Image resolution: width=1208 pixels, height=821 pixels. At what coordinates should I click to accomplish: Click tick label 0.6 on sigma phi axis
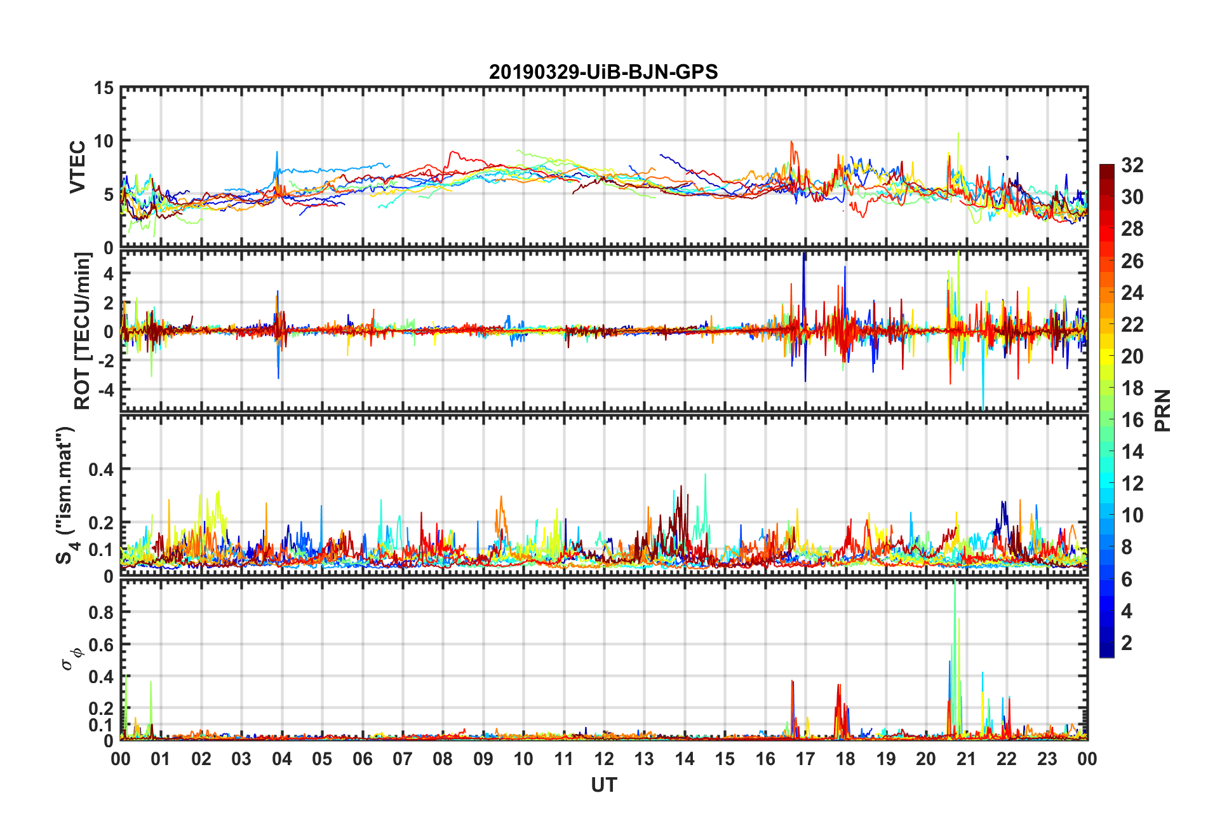[x=100, y=645]
